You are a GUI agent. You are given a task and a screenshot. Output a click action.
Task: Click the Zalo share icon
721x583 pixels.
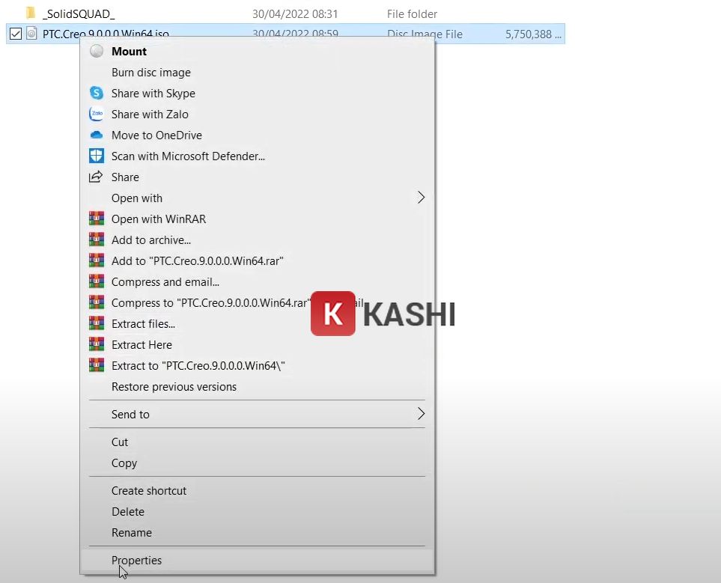coord(96,115)
